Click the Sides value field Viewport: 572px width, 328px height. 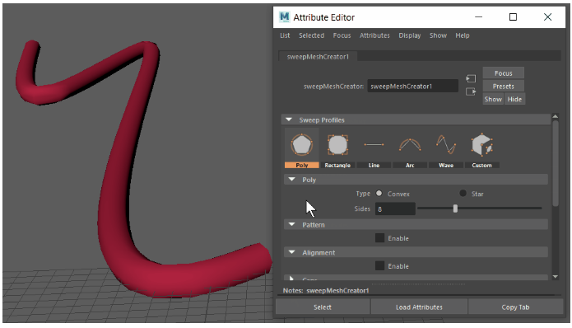(x=395, y=209)
